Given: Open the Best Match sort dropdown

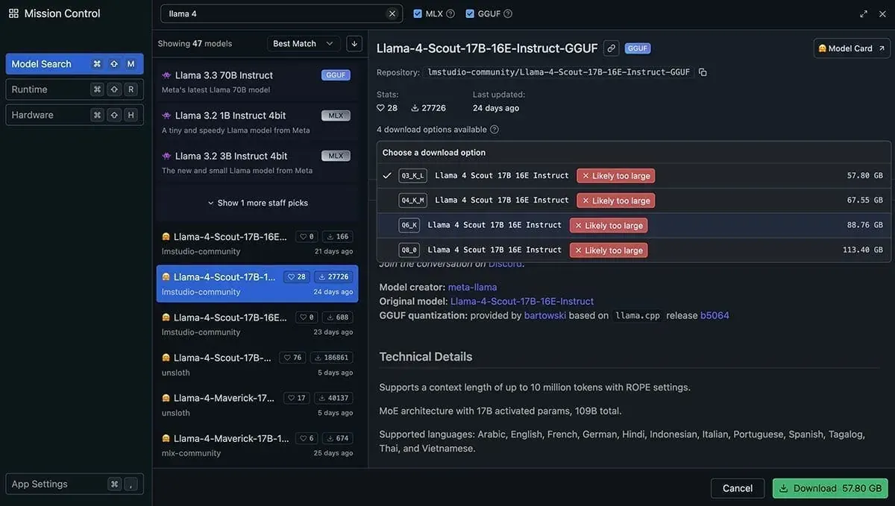Looking at the screenshot, I should [304, 43].
